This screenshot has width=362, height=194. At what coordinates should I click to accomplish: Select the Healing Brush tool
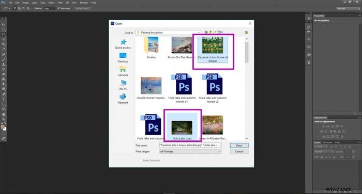point(4,54)
